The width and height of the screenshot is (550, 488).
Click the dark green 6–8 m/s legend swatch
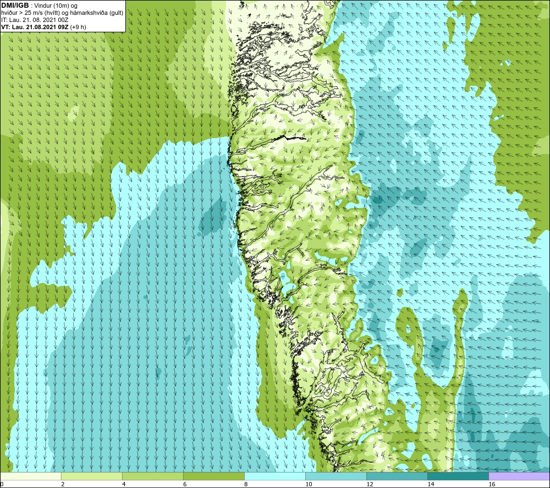(x=213, y=476)
